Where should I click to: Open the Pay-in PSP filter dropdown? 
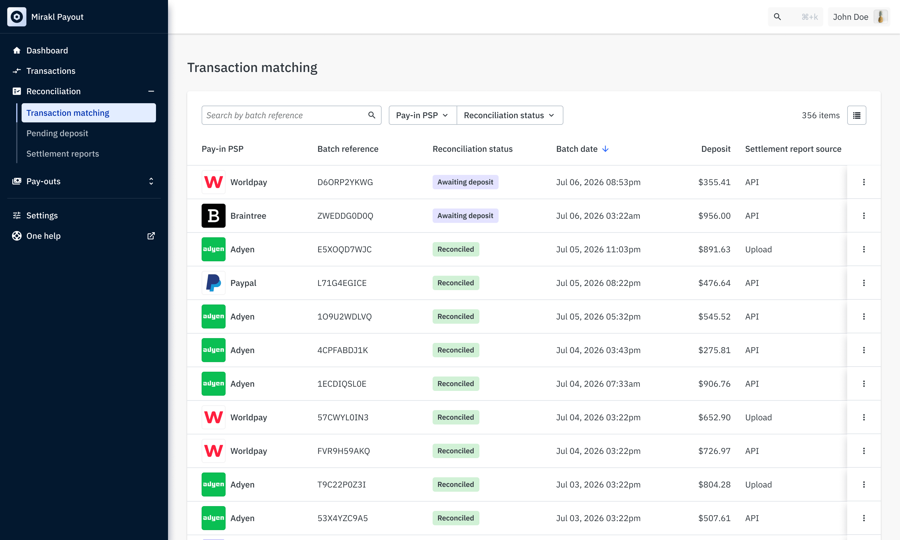coord(422,115)
